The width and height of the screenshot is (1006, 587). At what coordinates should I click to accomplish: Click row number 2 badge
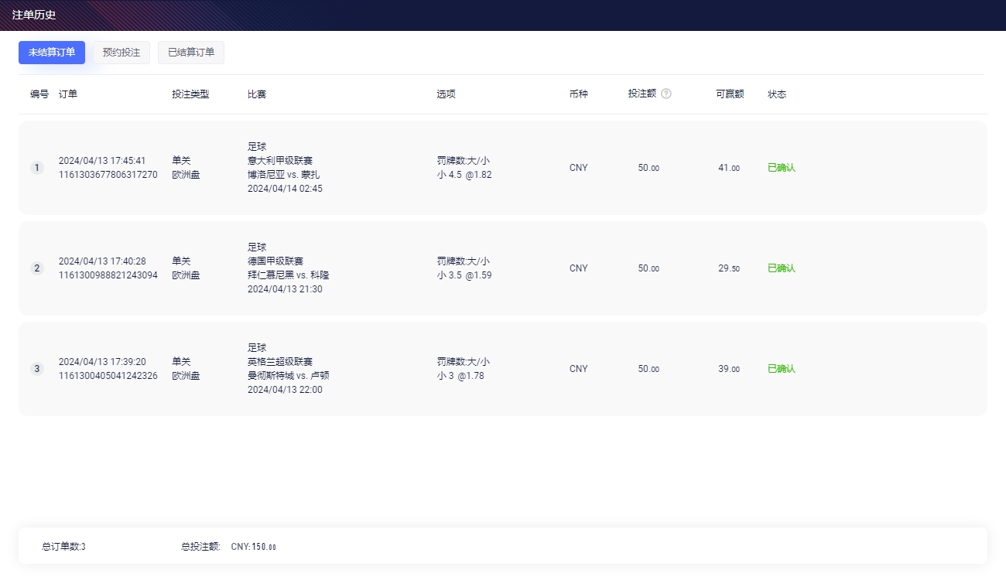36,268
